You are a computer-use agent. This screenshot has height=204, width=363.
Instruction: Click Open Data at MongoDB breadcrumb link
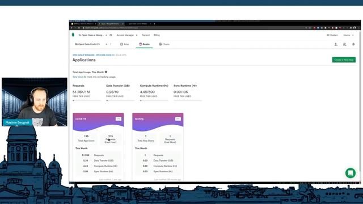(x=83, y=55)
